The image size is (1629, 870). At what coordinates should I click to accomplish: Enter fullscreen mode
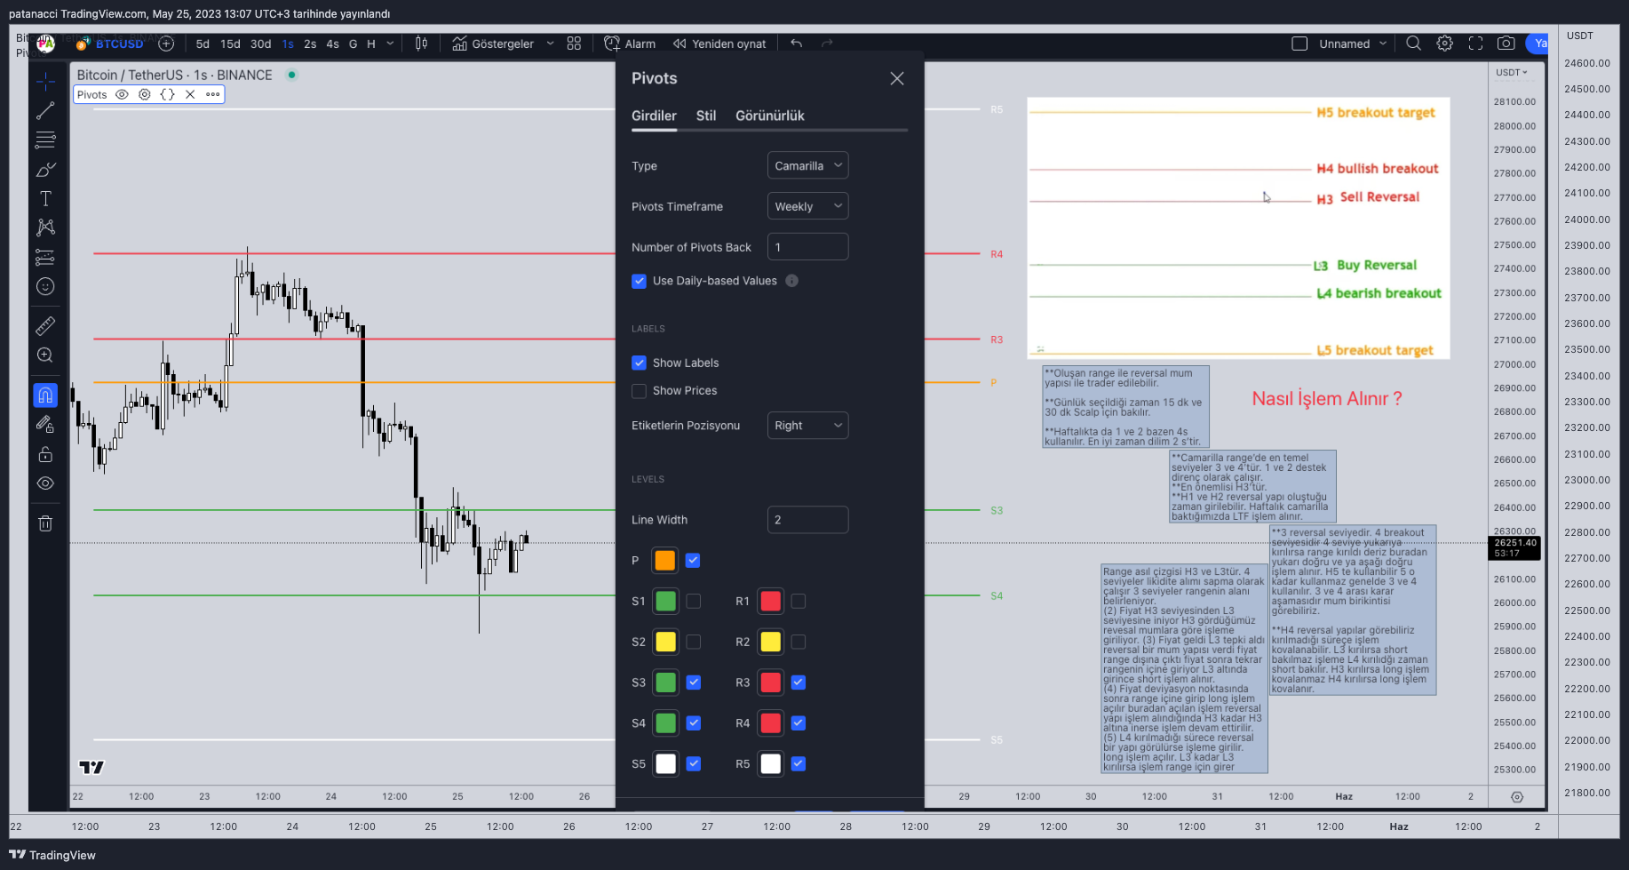1475,44
